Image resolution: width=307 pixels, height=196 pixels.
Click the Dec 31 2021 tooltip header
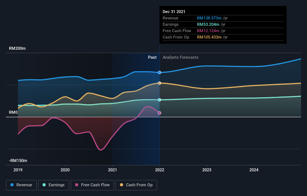[x=174, y=12]
